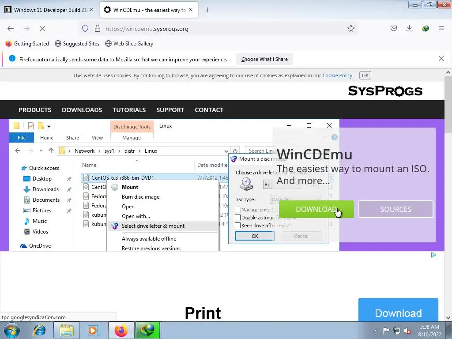Click the page scrollbar up arrow
452x339 pixels.
click(x=448, y=72)
